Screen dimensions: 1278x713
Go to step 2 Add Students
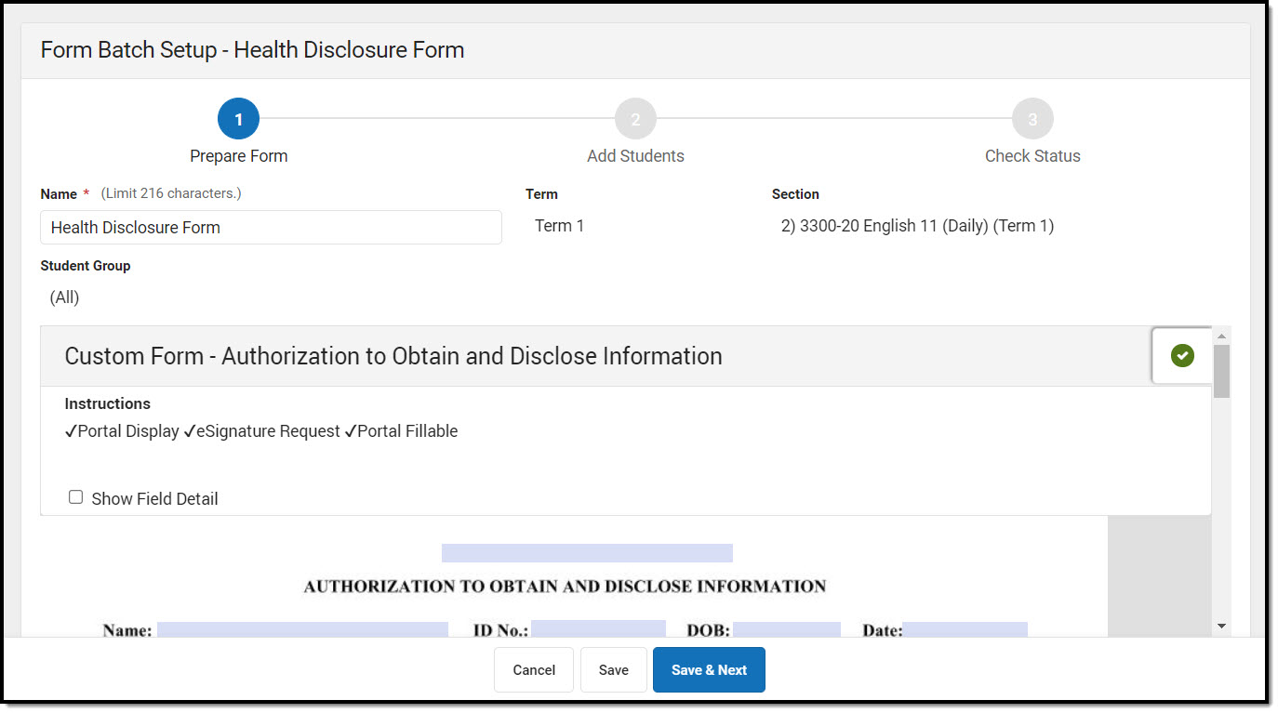pos(635,119)
